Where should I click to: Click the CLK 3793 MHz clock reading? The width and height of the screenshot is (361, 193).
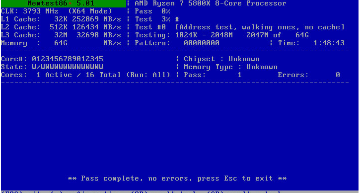(30, 11)
